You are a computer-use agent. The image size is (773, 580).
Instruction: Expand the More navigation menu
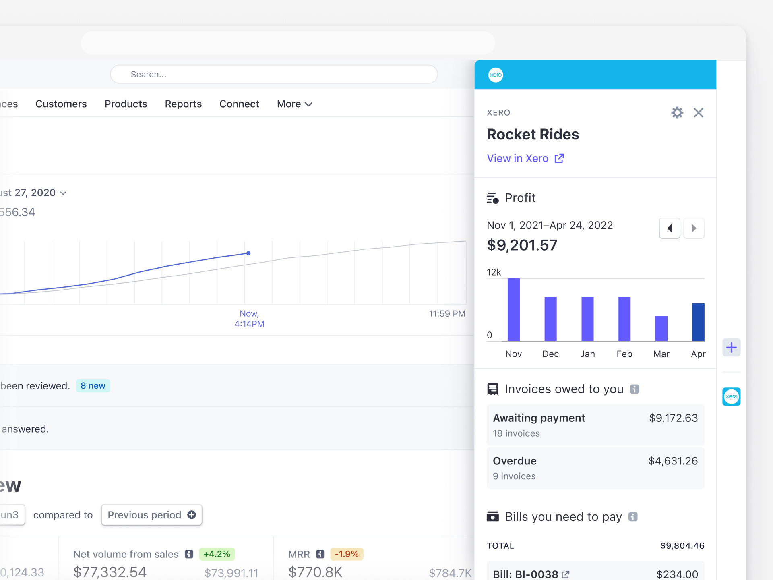(x=294, y=104)
